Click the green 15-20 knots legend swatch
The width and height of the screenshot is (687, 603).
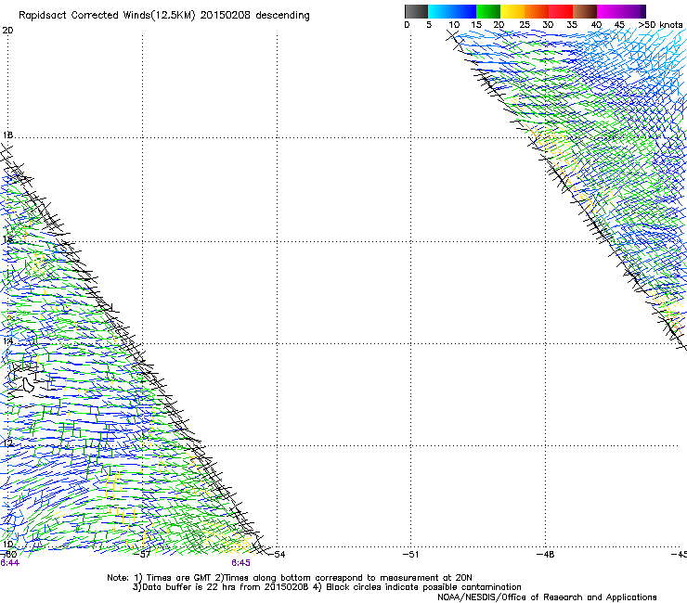pyautogui.click(x=488, y=11)
